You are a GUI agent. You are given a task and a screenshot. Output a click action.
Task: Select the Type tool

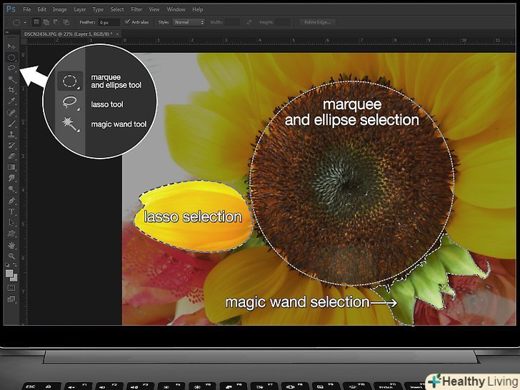click(11, 211)
